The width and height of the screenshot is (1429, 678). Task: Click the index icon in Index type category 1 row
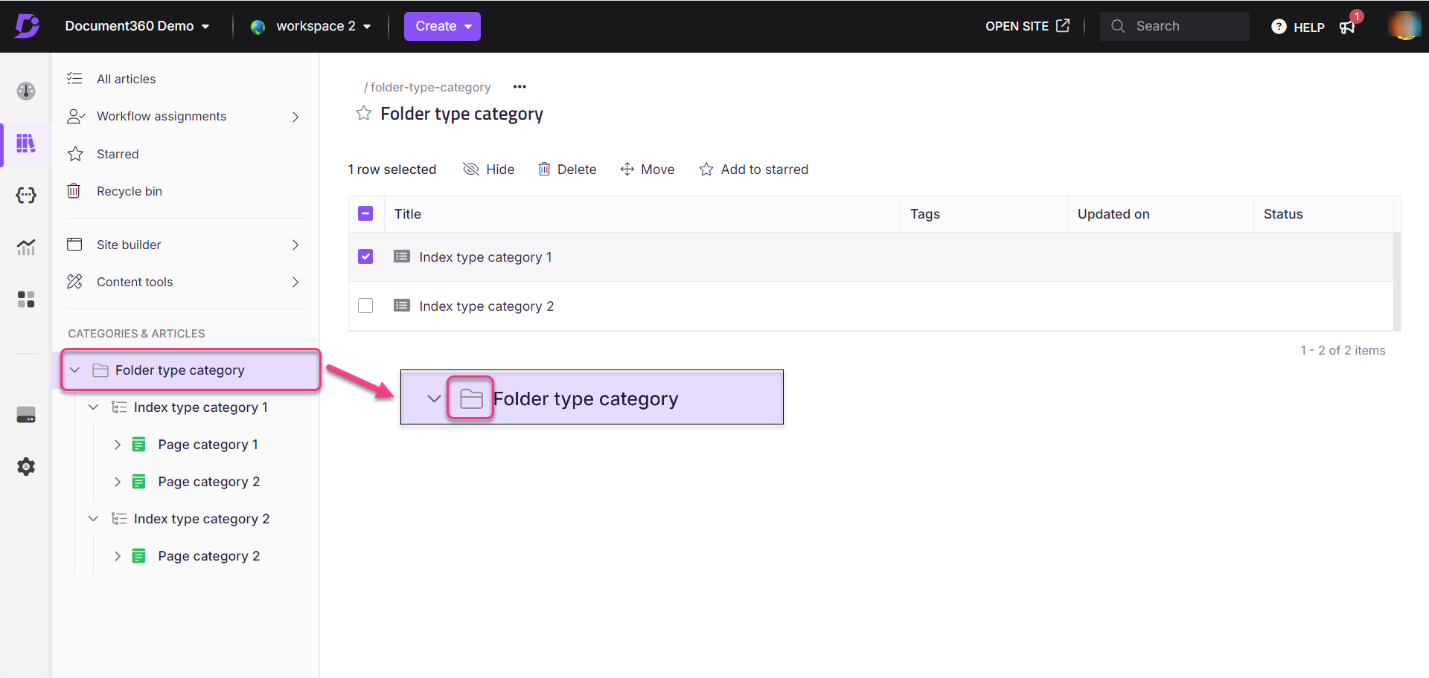pos(402,256)
